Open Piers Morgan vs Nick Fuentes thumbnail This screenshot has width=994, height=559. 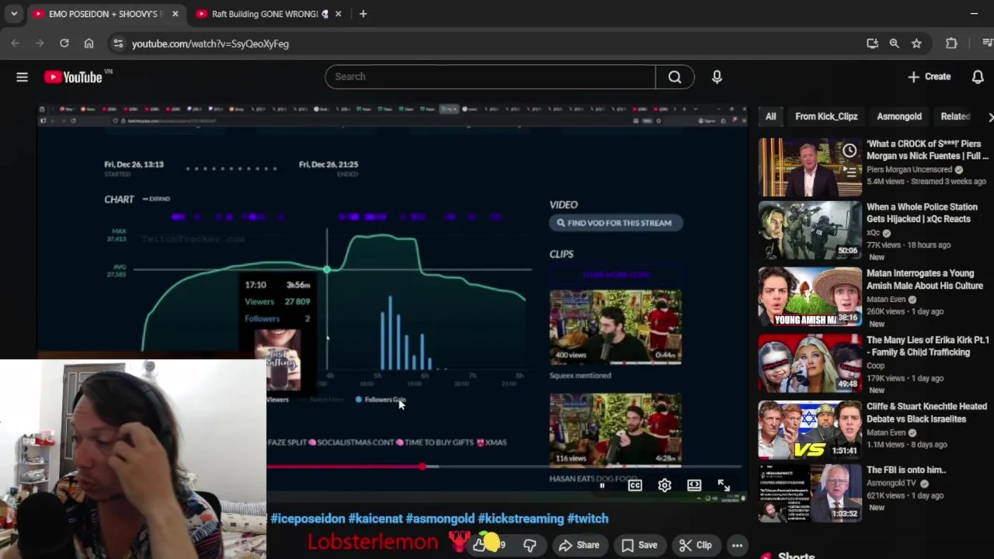coord(810,168)
